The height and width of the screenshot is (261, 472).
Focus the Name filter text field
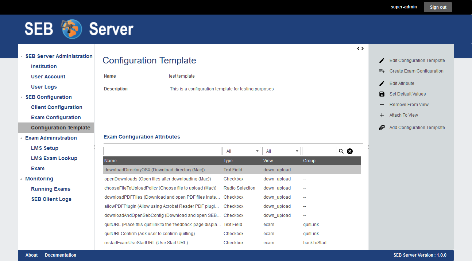[162, 151]
